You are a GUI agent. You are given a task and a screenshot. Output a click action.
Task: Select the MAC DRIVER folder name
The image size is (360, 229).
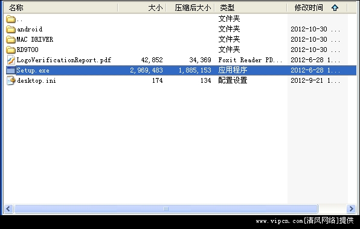pos(35,39)
